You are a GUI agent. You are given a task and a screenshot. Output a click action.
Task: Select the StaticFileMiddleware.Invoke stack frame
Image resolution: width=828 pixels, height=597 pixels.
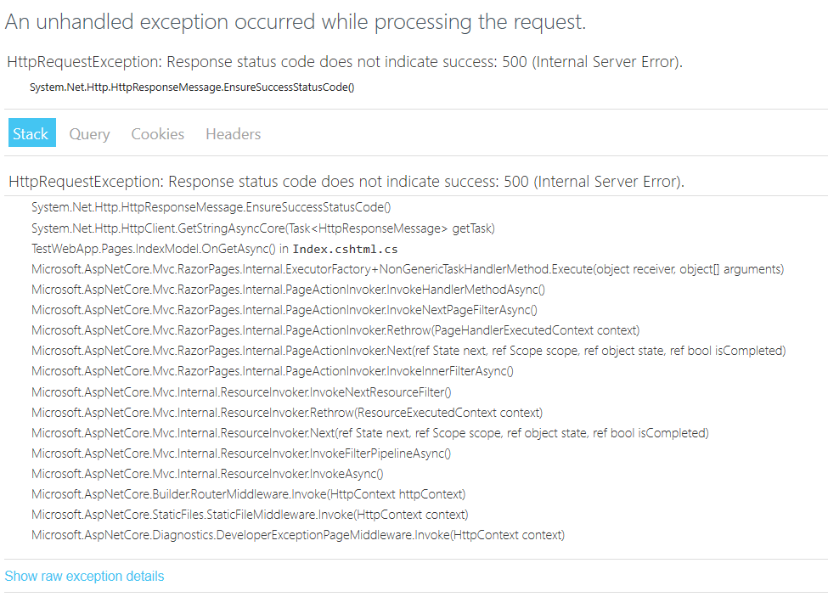tap(250, 515)
